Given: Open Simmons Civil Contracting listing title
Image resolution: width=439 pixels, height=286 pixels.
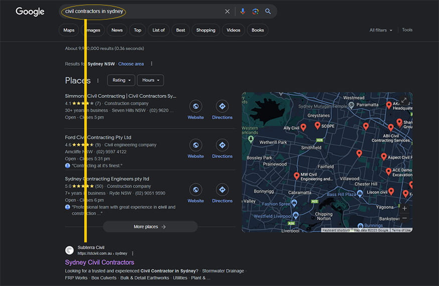Looking at the screenshot, I should (x=120, y=96).
